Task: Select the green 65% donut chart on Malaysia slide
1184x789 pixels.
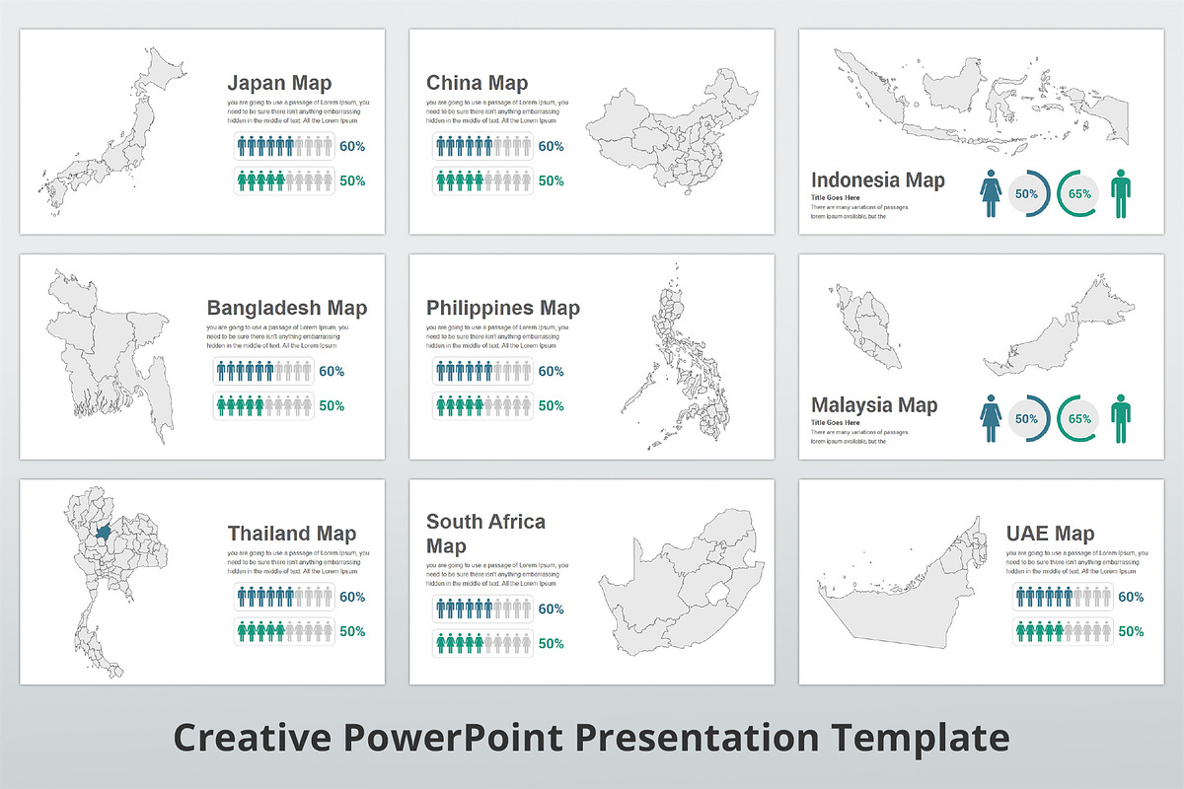Action: 1079,419
